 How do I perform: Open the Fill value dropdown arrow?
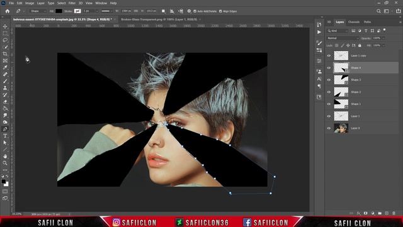(383, 45)
